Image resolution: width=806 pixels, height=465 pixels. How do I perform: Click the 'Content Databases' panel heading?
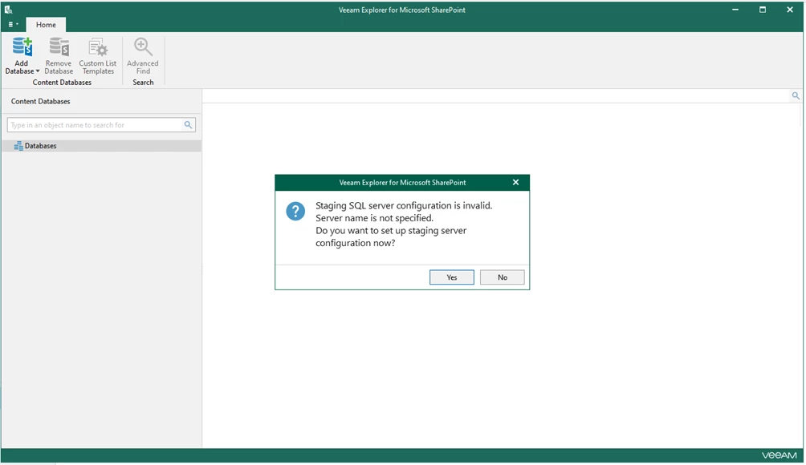click(41, 101)
